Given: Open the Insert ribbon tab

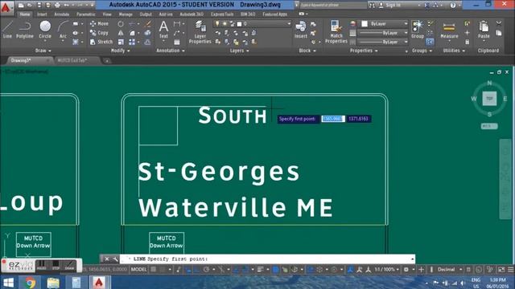Looking at the screenshot, I should pos(42,14).
